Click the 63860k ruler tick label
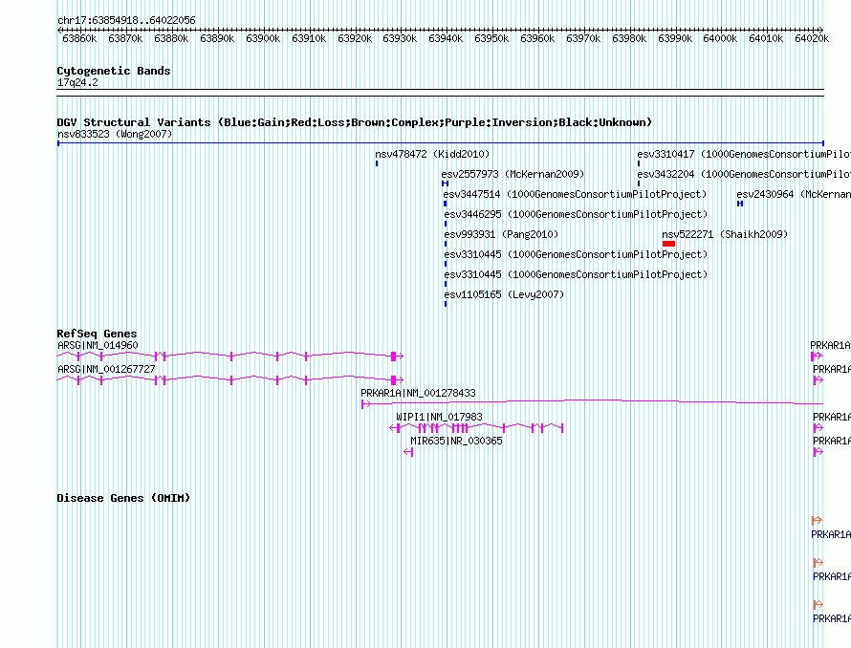Image resolution: width=851 pixels, height=648 pixels. click(x=79, y=38)
